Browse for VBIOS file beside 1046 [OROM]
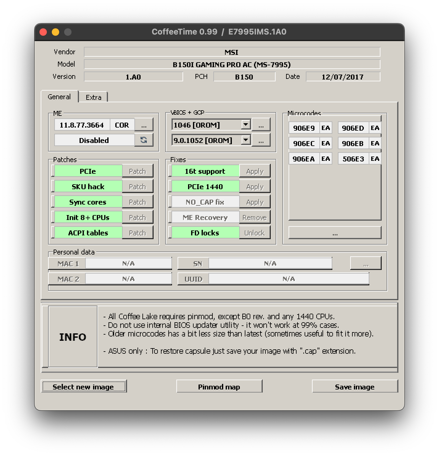 click(x=261, y=125)
